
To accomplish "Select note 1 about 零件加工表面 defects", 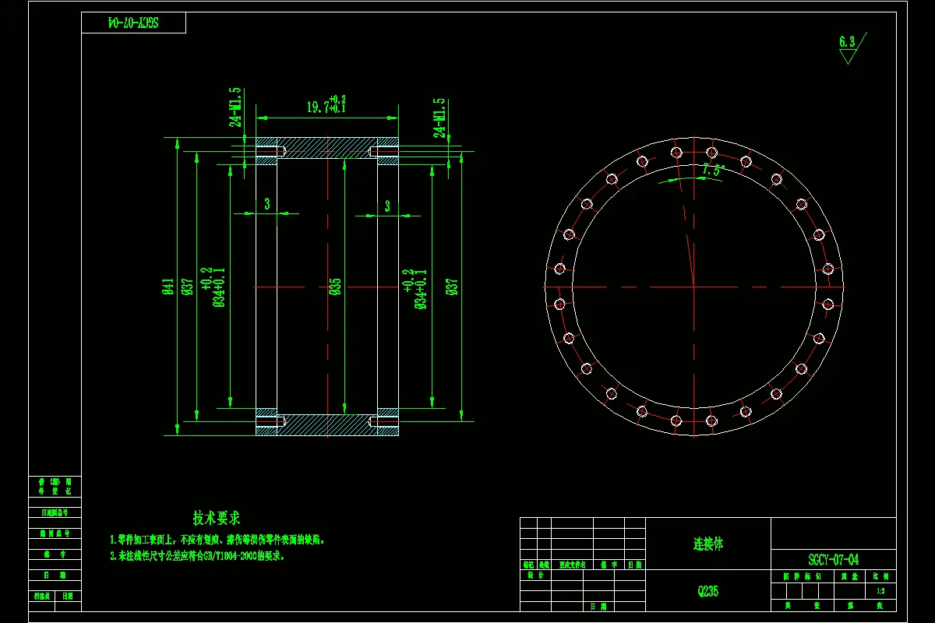I will point(217,539).
